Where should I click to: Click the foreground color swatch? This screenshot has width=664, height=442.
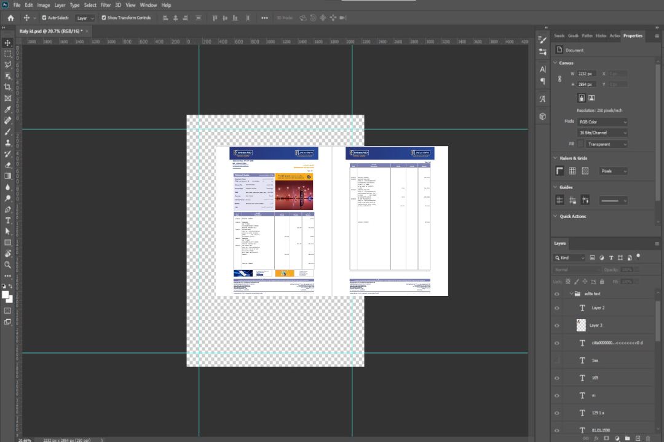[x=5, y=295]
